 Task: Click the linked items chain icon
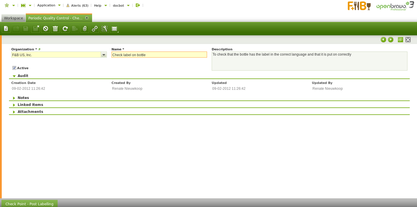[95, 29]
